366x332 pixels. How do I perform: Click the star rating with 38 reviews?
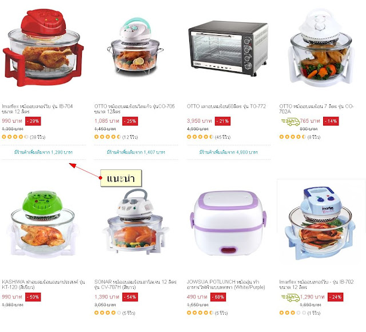coord(15,137)
